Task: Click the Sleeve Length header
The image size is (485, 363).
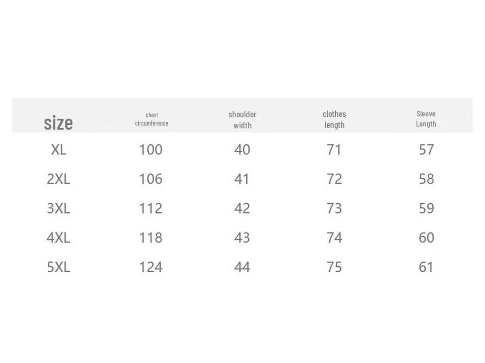Action: [426, 119]
